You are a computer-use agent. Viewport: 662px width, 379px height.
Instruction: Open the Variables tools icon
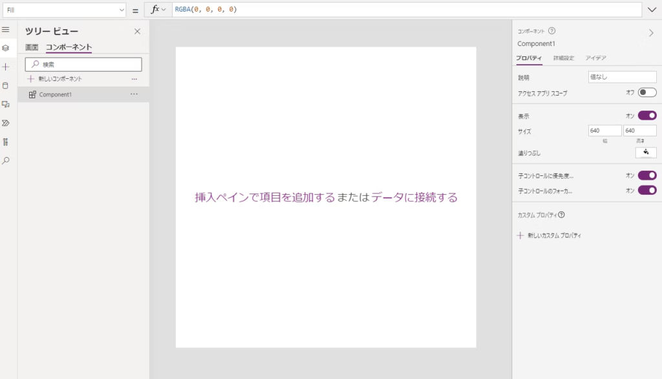point(6,142)
